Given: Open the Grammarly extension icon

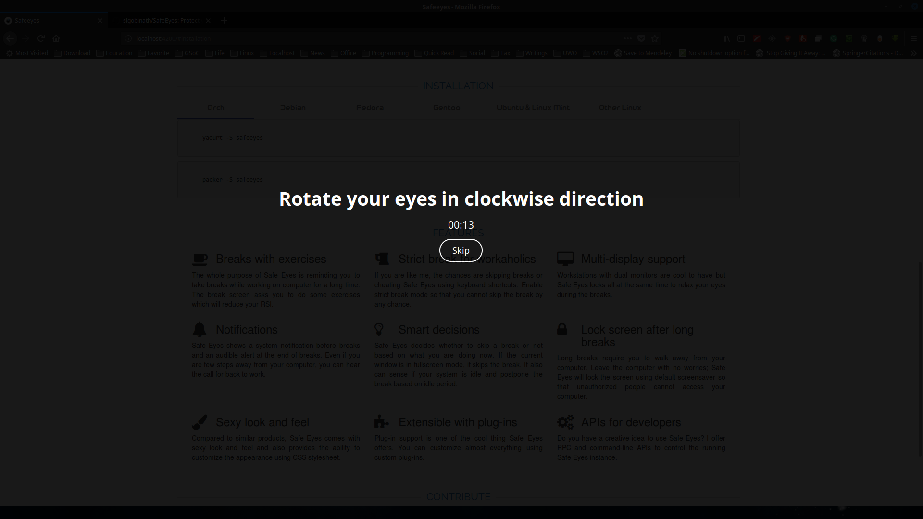Looking at the screenshot, I should pos(834,38).
